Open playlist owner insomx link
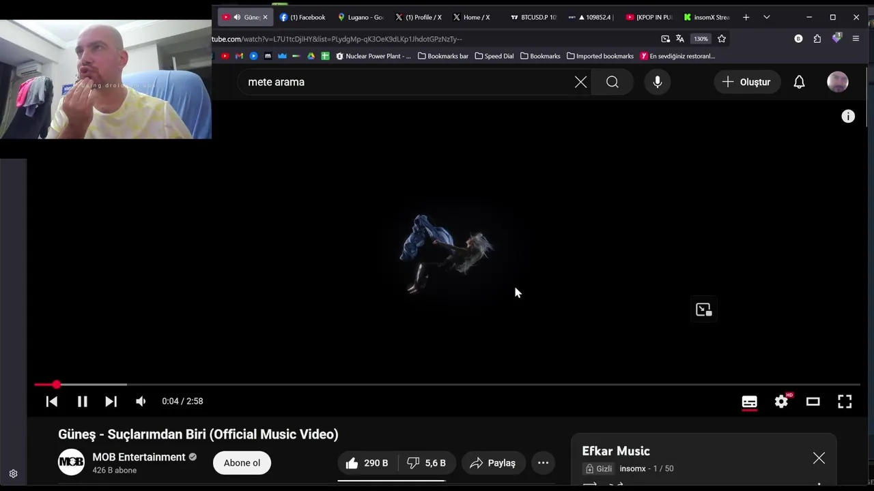This screenshot has height=491, width=874. coord(632,468)
